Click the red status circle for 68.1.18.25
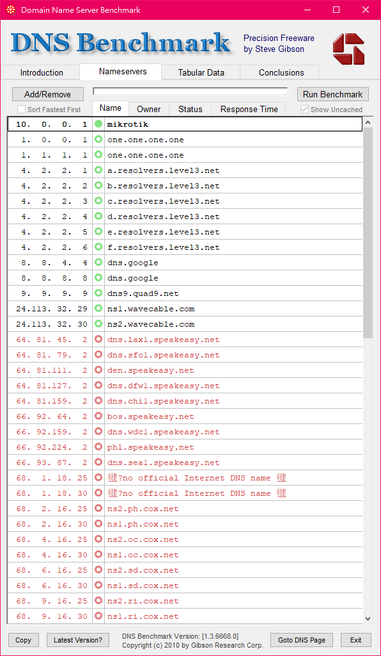The width and height of the screenshot is (381, 656). click(98, 477)
